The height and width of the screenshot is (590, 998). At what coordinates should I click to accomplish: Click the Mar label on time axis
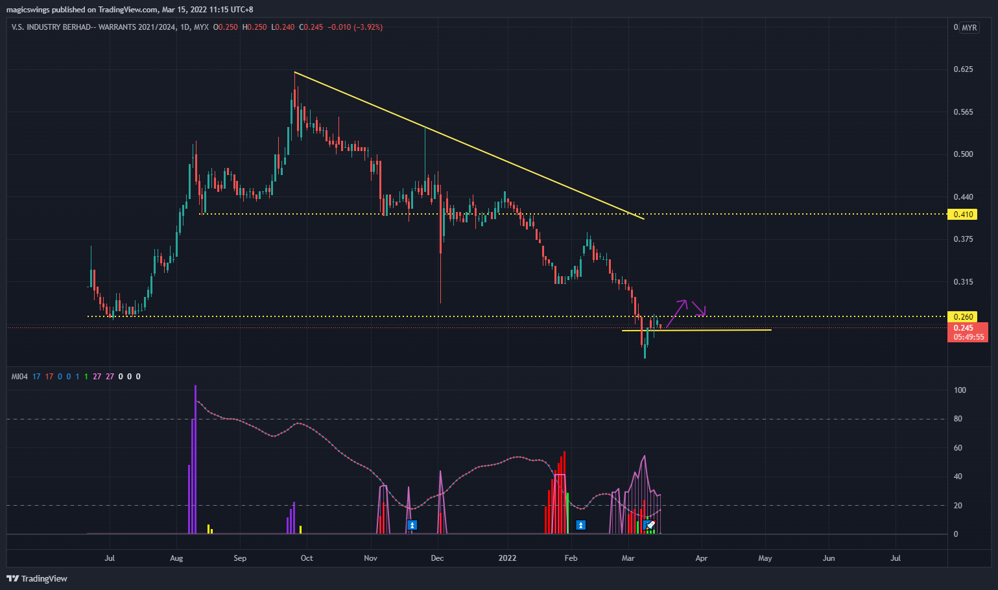[x=628, y=558]
